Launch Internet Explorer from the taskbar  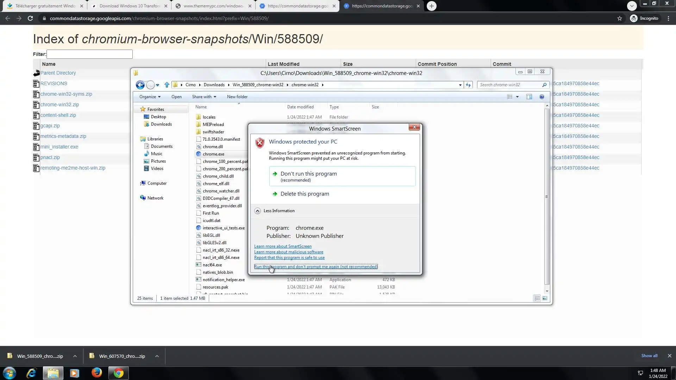coord(31,373)
